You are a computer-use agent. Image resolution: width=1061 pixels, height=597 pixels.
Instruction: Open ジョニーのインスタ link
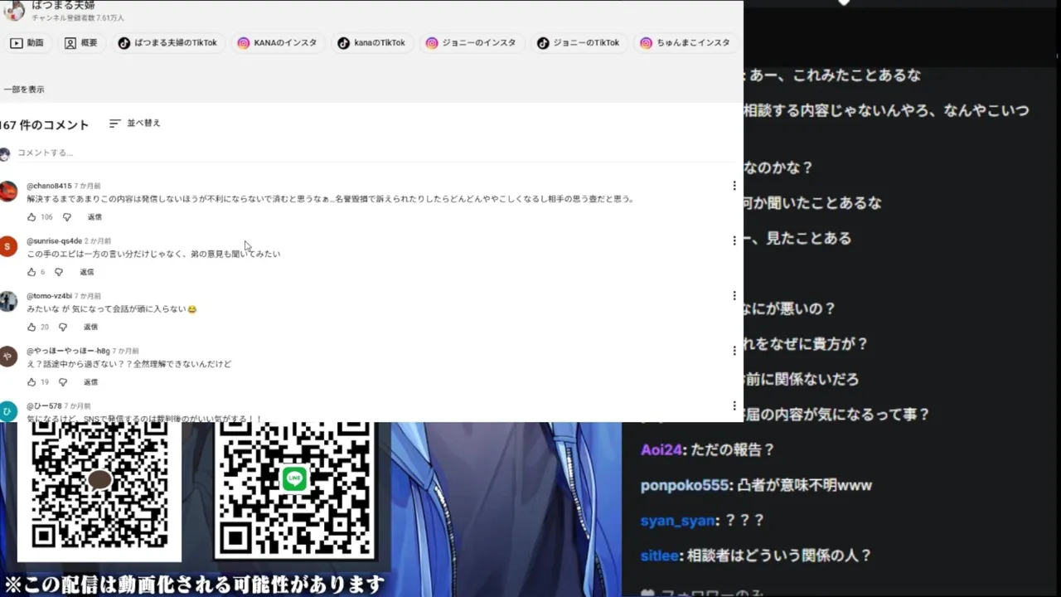pyautogui.click(x=471, y=43)
